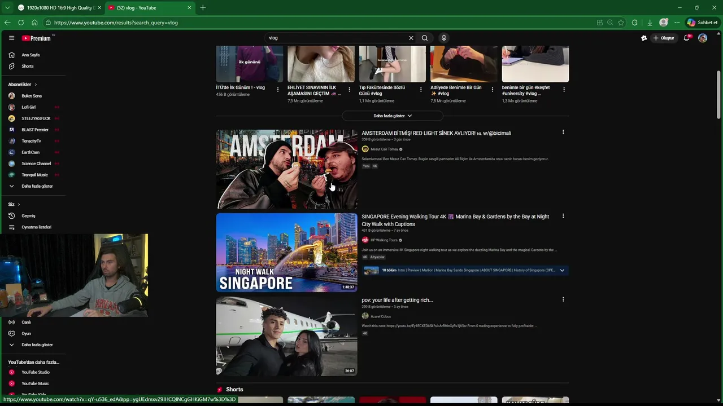
Task: Expand the Siz section chevron
Action: click(19, 204)
